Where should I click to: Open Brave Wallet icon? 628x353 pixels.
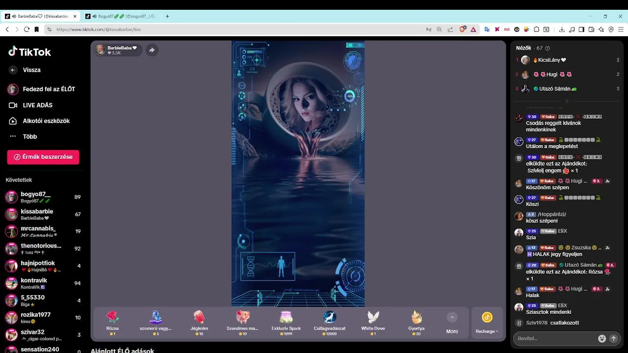[591, 29]
